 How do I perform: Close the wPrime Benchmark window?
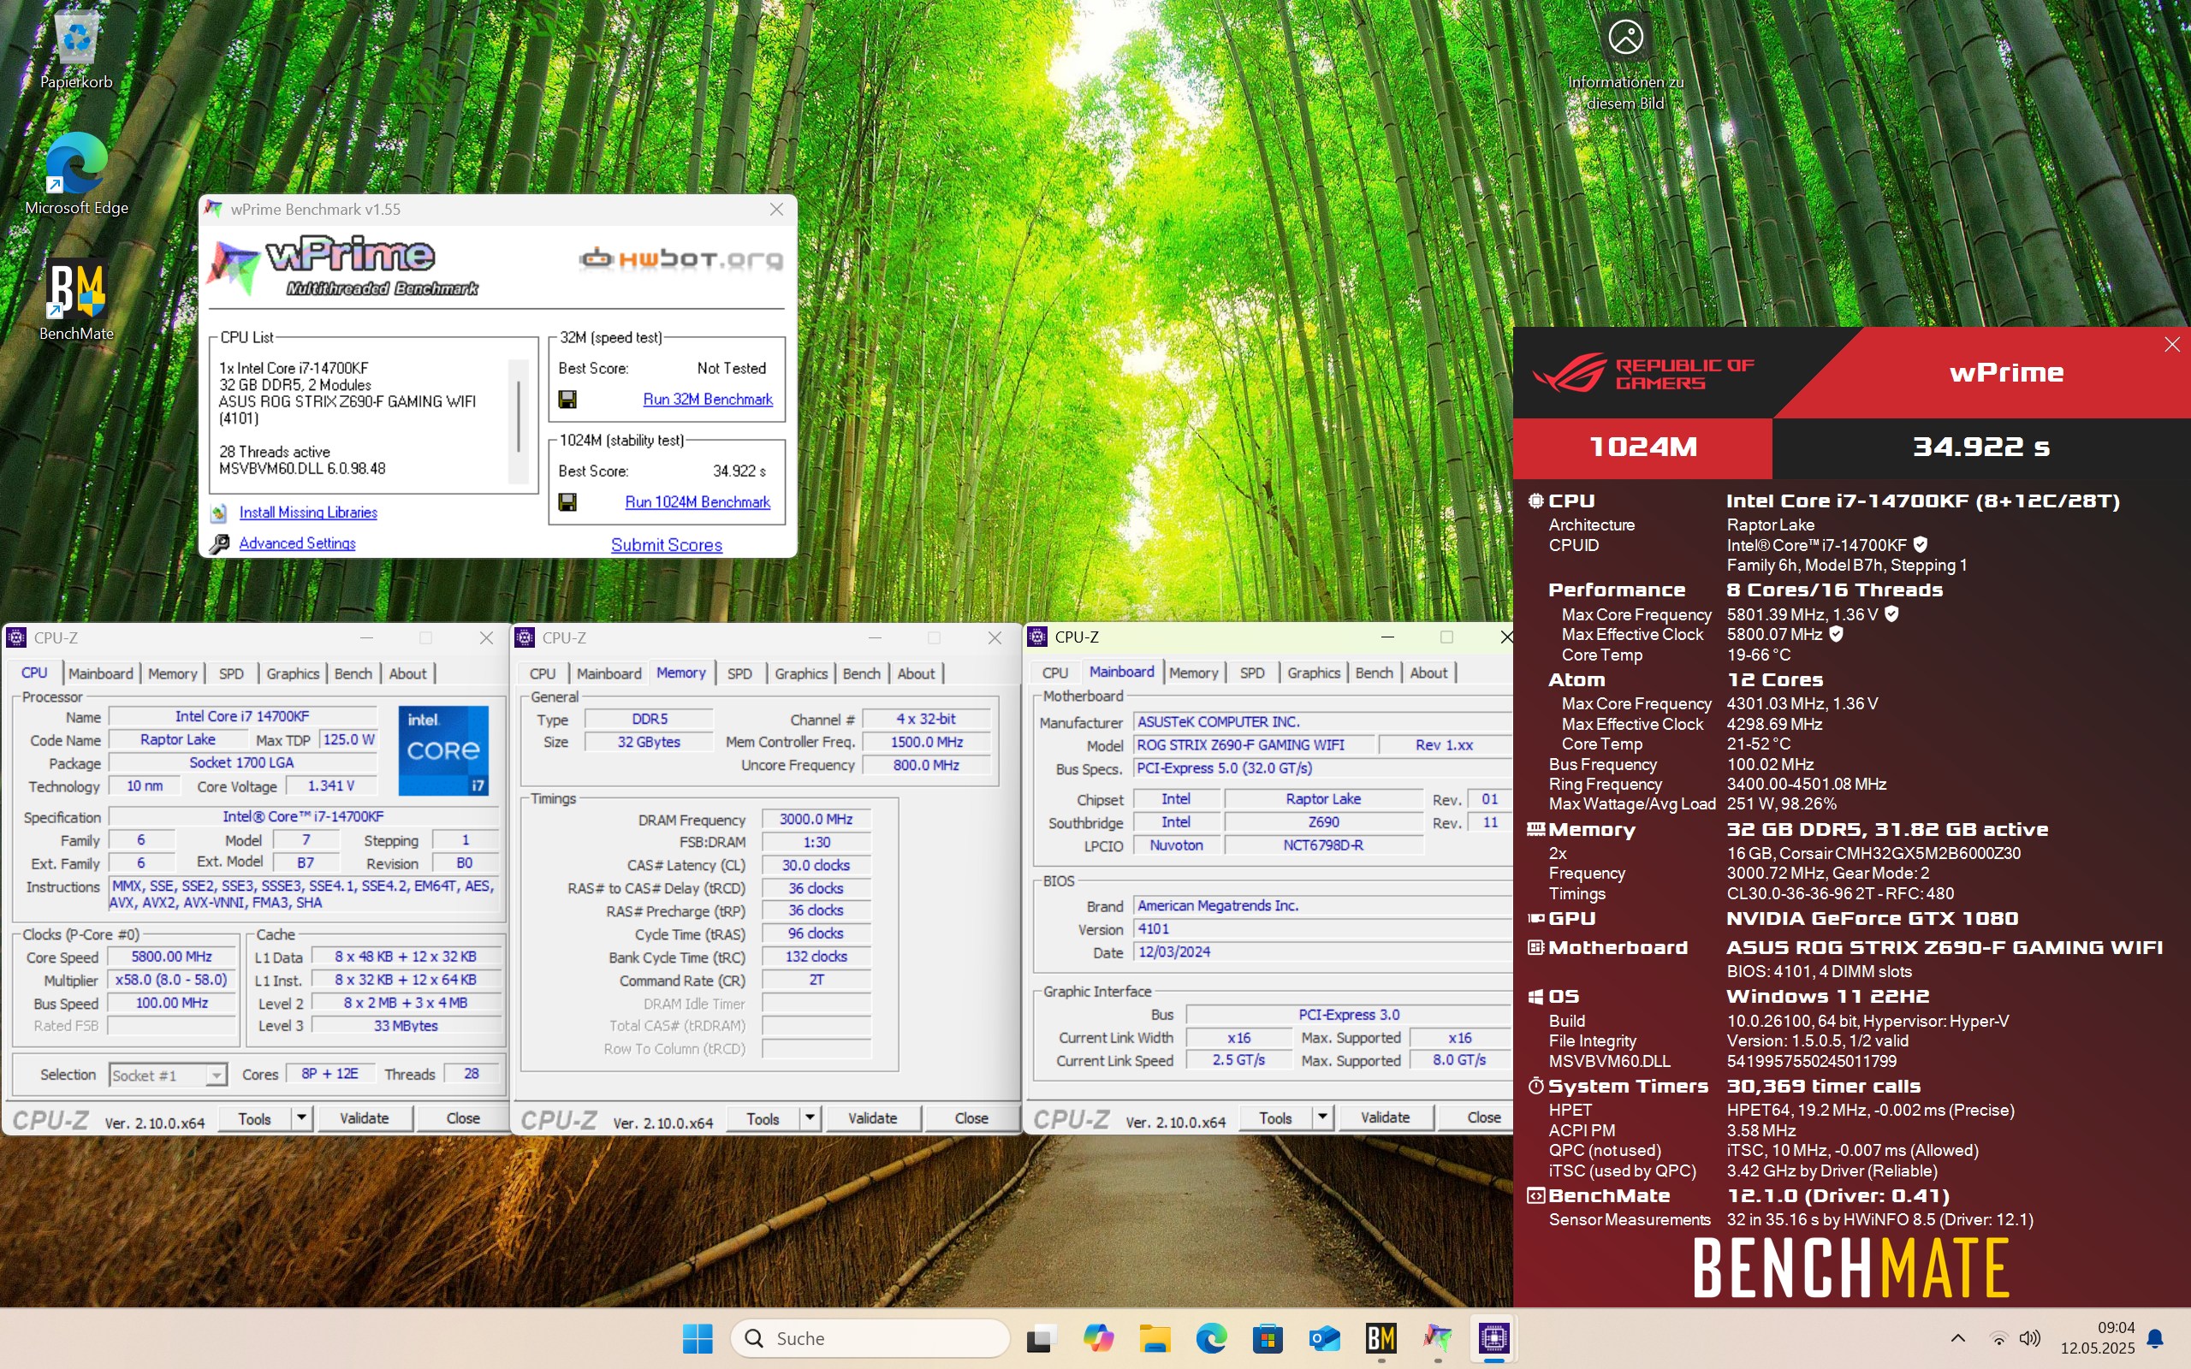click(776, 209)
